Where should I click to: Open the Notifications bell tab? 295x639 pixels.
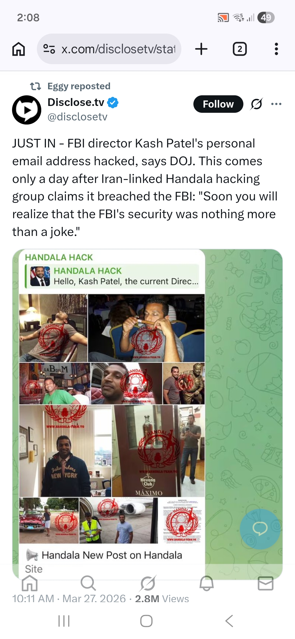(x=206, y=583)
